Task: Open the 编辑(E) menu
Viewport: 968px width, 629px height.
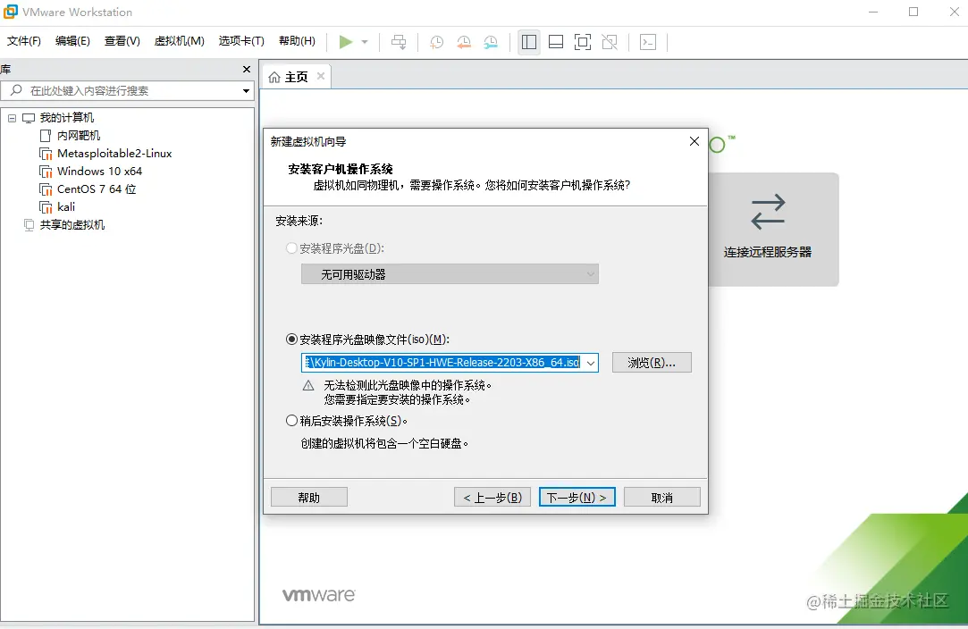Action: [72, 41]
